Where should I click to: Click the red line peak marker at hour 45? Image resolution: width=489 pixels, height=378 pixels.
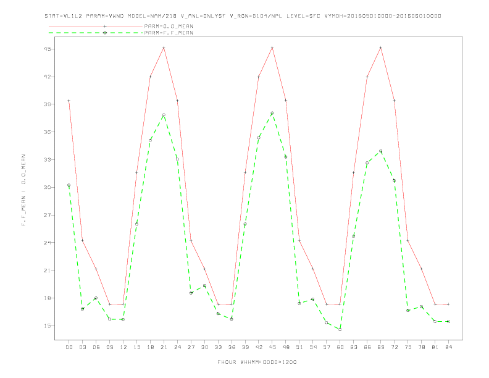(272, 48)
